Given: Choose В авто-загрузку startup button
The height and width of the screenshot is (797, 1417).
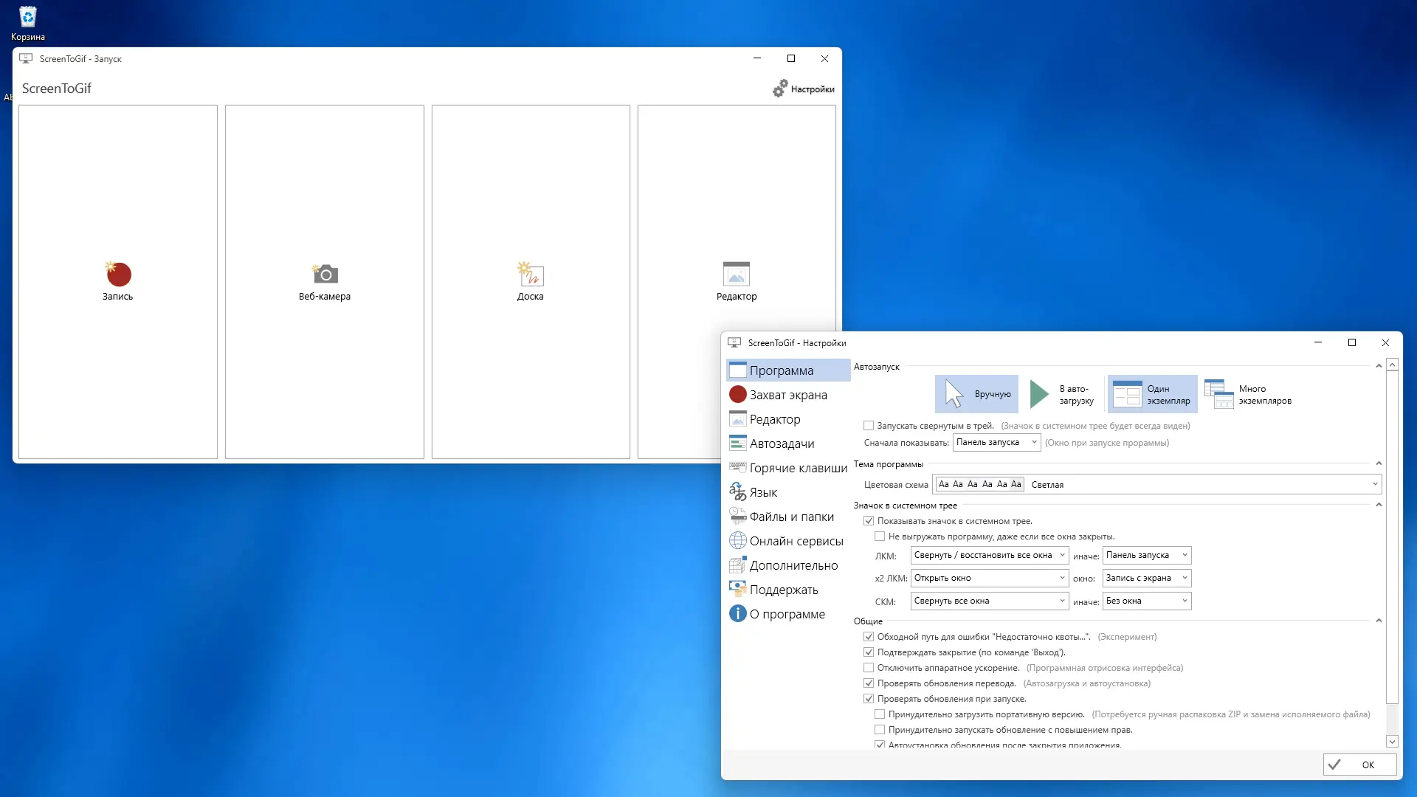Looking at the screenshot, I should (1061, 394).
